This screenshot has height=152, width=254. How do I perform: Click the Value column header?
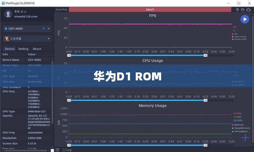click(32, 54)
